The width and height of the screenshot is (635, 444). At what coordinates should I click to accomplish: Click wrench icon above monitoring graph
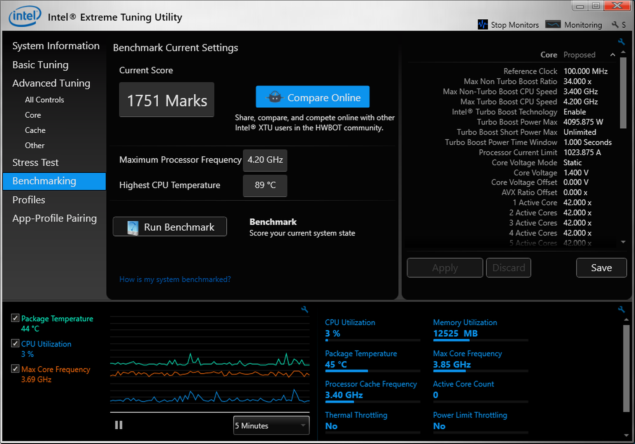pyautogui.click(x=305, y=309)
